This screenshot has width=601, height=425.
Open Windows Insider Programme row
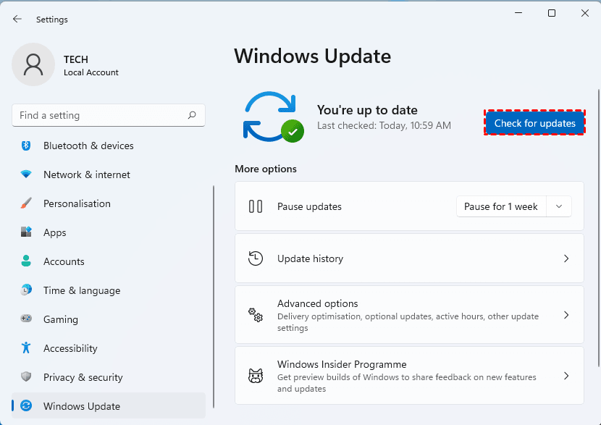pyautogui.click(x=409, y=376)
